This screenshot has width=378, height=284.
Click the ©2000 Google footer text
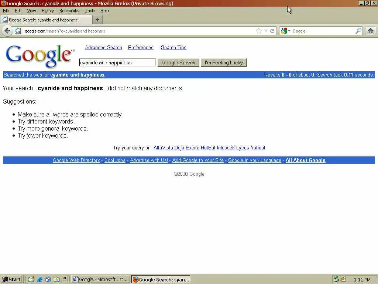point(189,174)
